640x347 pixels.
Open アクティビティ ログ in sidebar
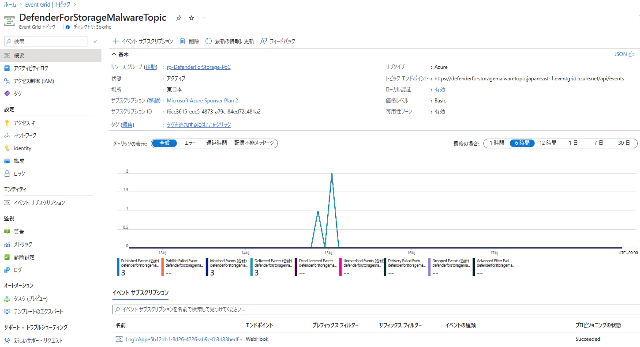click(31, 68)
